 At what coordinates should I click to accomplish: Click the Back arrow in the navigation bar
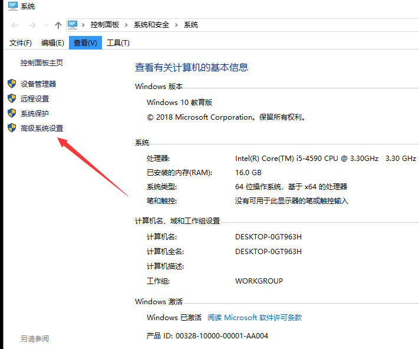(15, 25)
